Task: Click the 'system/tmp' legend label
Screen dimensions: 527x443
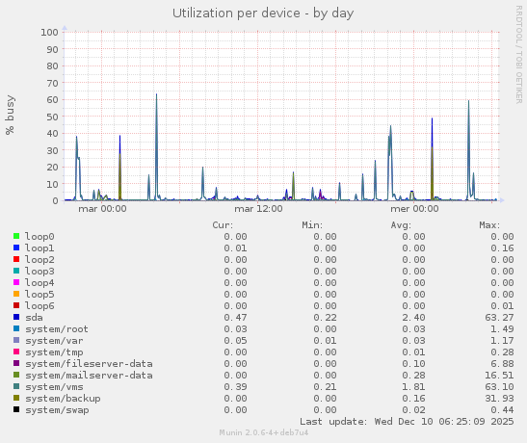Action: [x=54, y=352]
